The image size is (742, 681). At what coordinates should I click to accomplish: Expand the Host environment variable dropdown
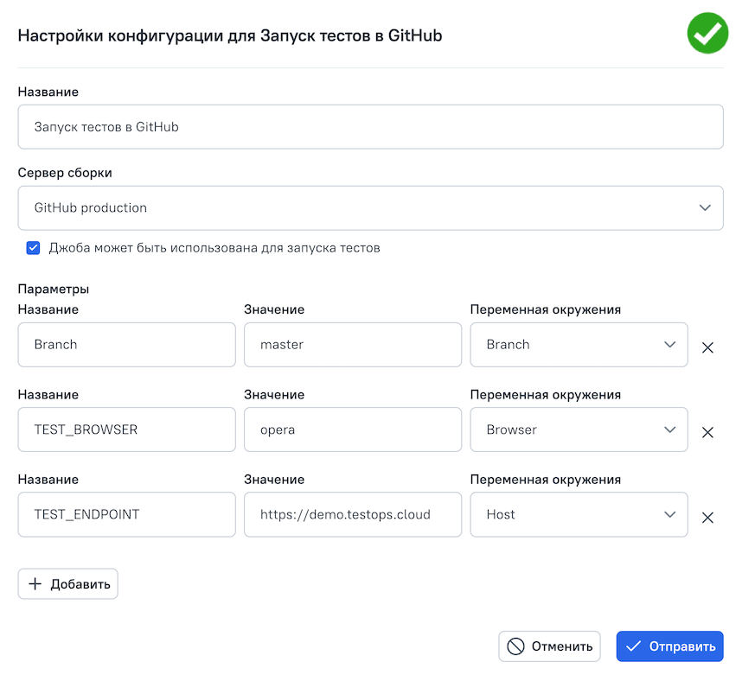click(579, 515)
